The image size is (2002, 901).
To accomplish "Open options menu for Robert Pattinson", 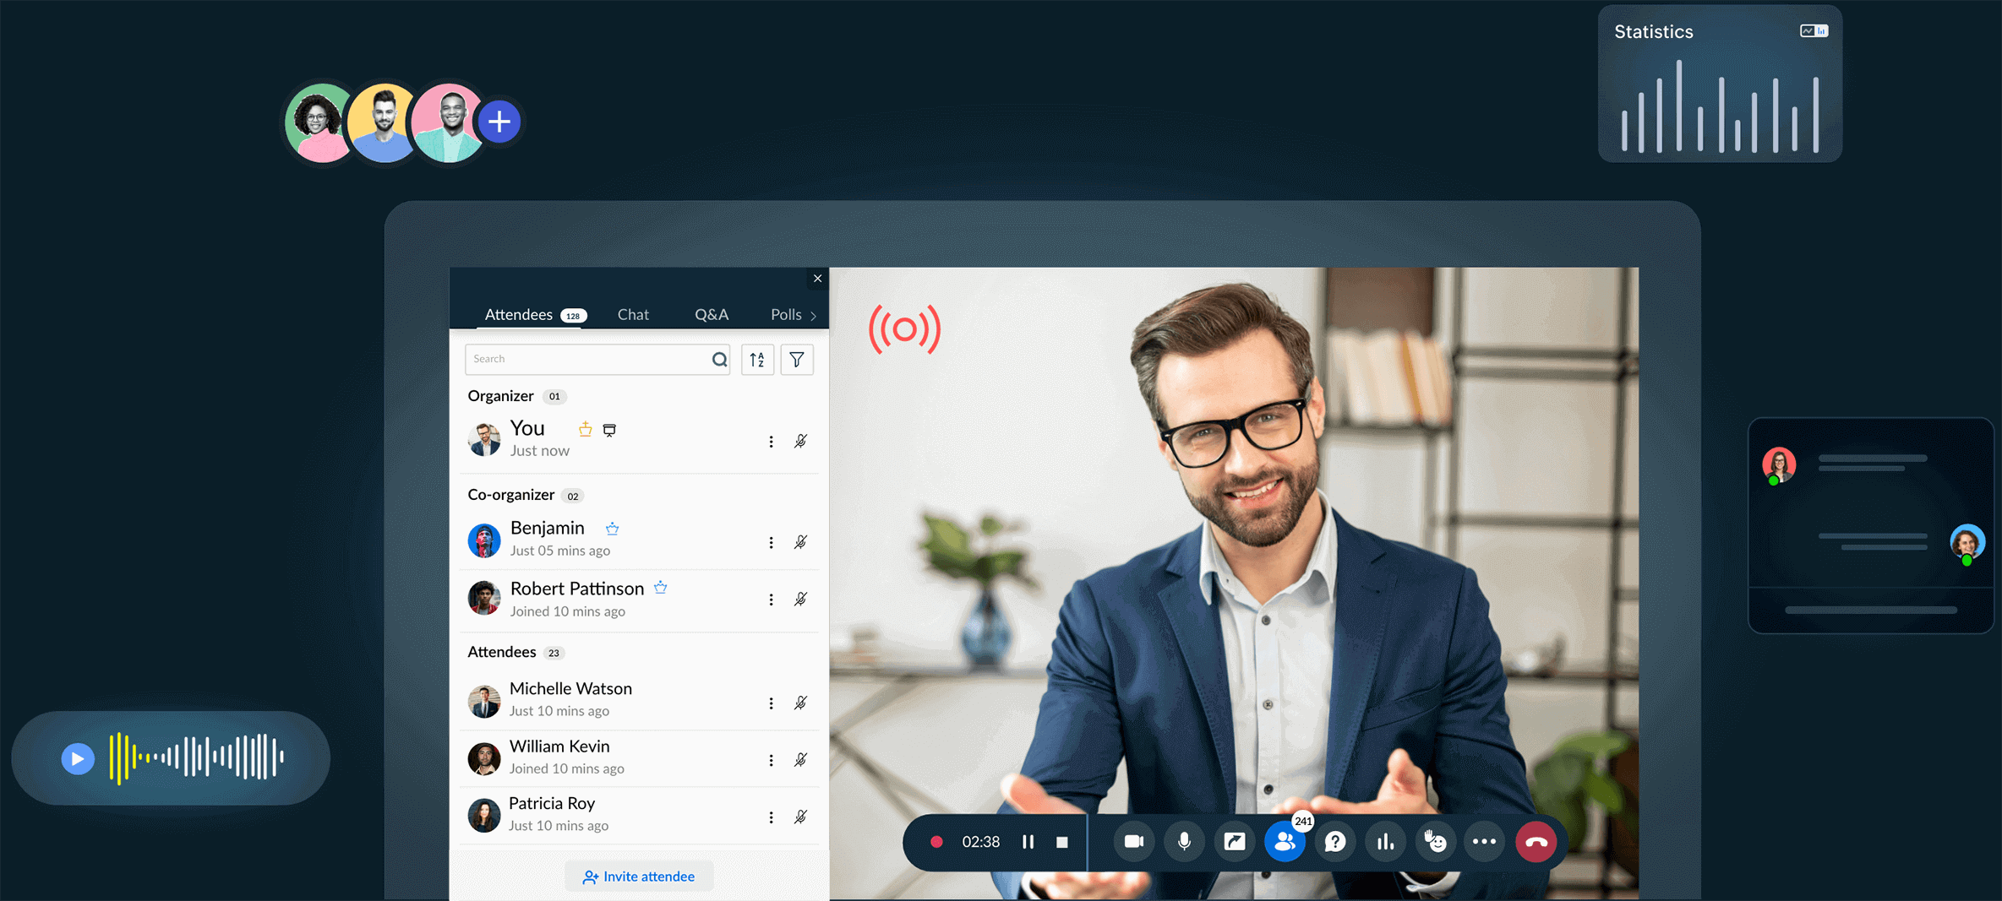I will (771, 600).
